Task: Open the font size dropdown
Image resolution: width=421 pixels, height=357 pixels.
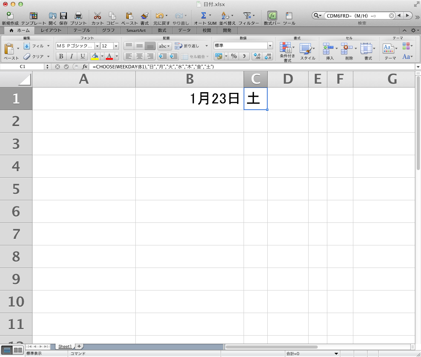Action: pyautogui.click(x=116, y=46)
